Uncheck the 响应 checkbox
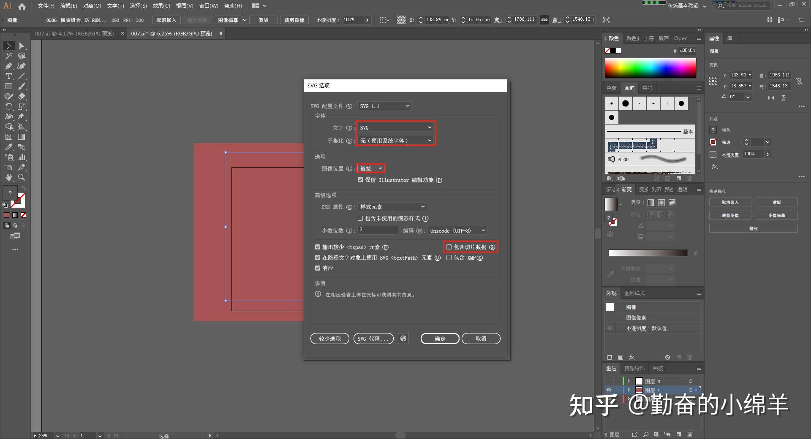 [x=318, y=268]
